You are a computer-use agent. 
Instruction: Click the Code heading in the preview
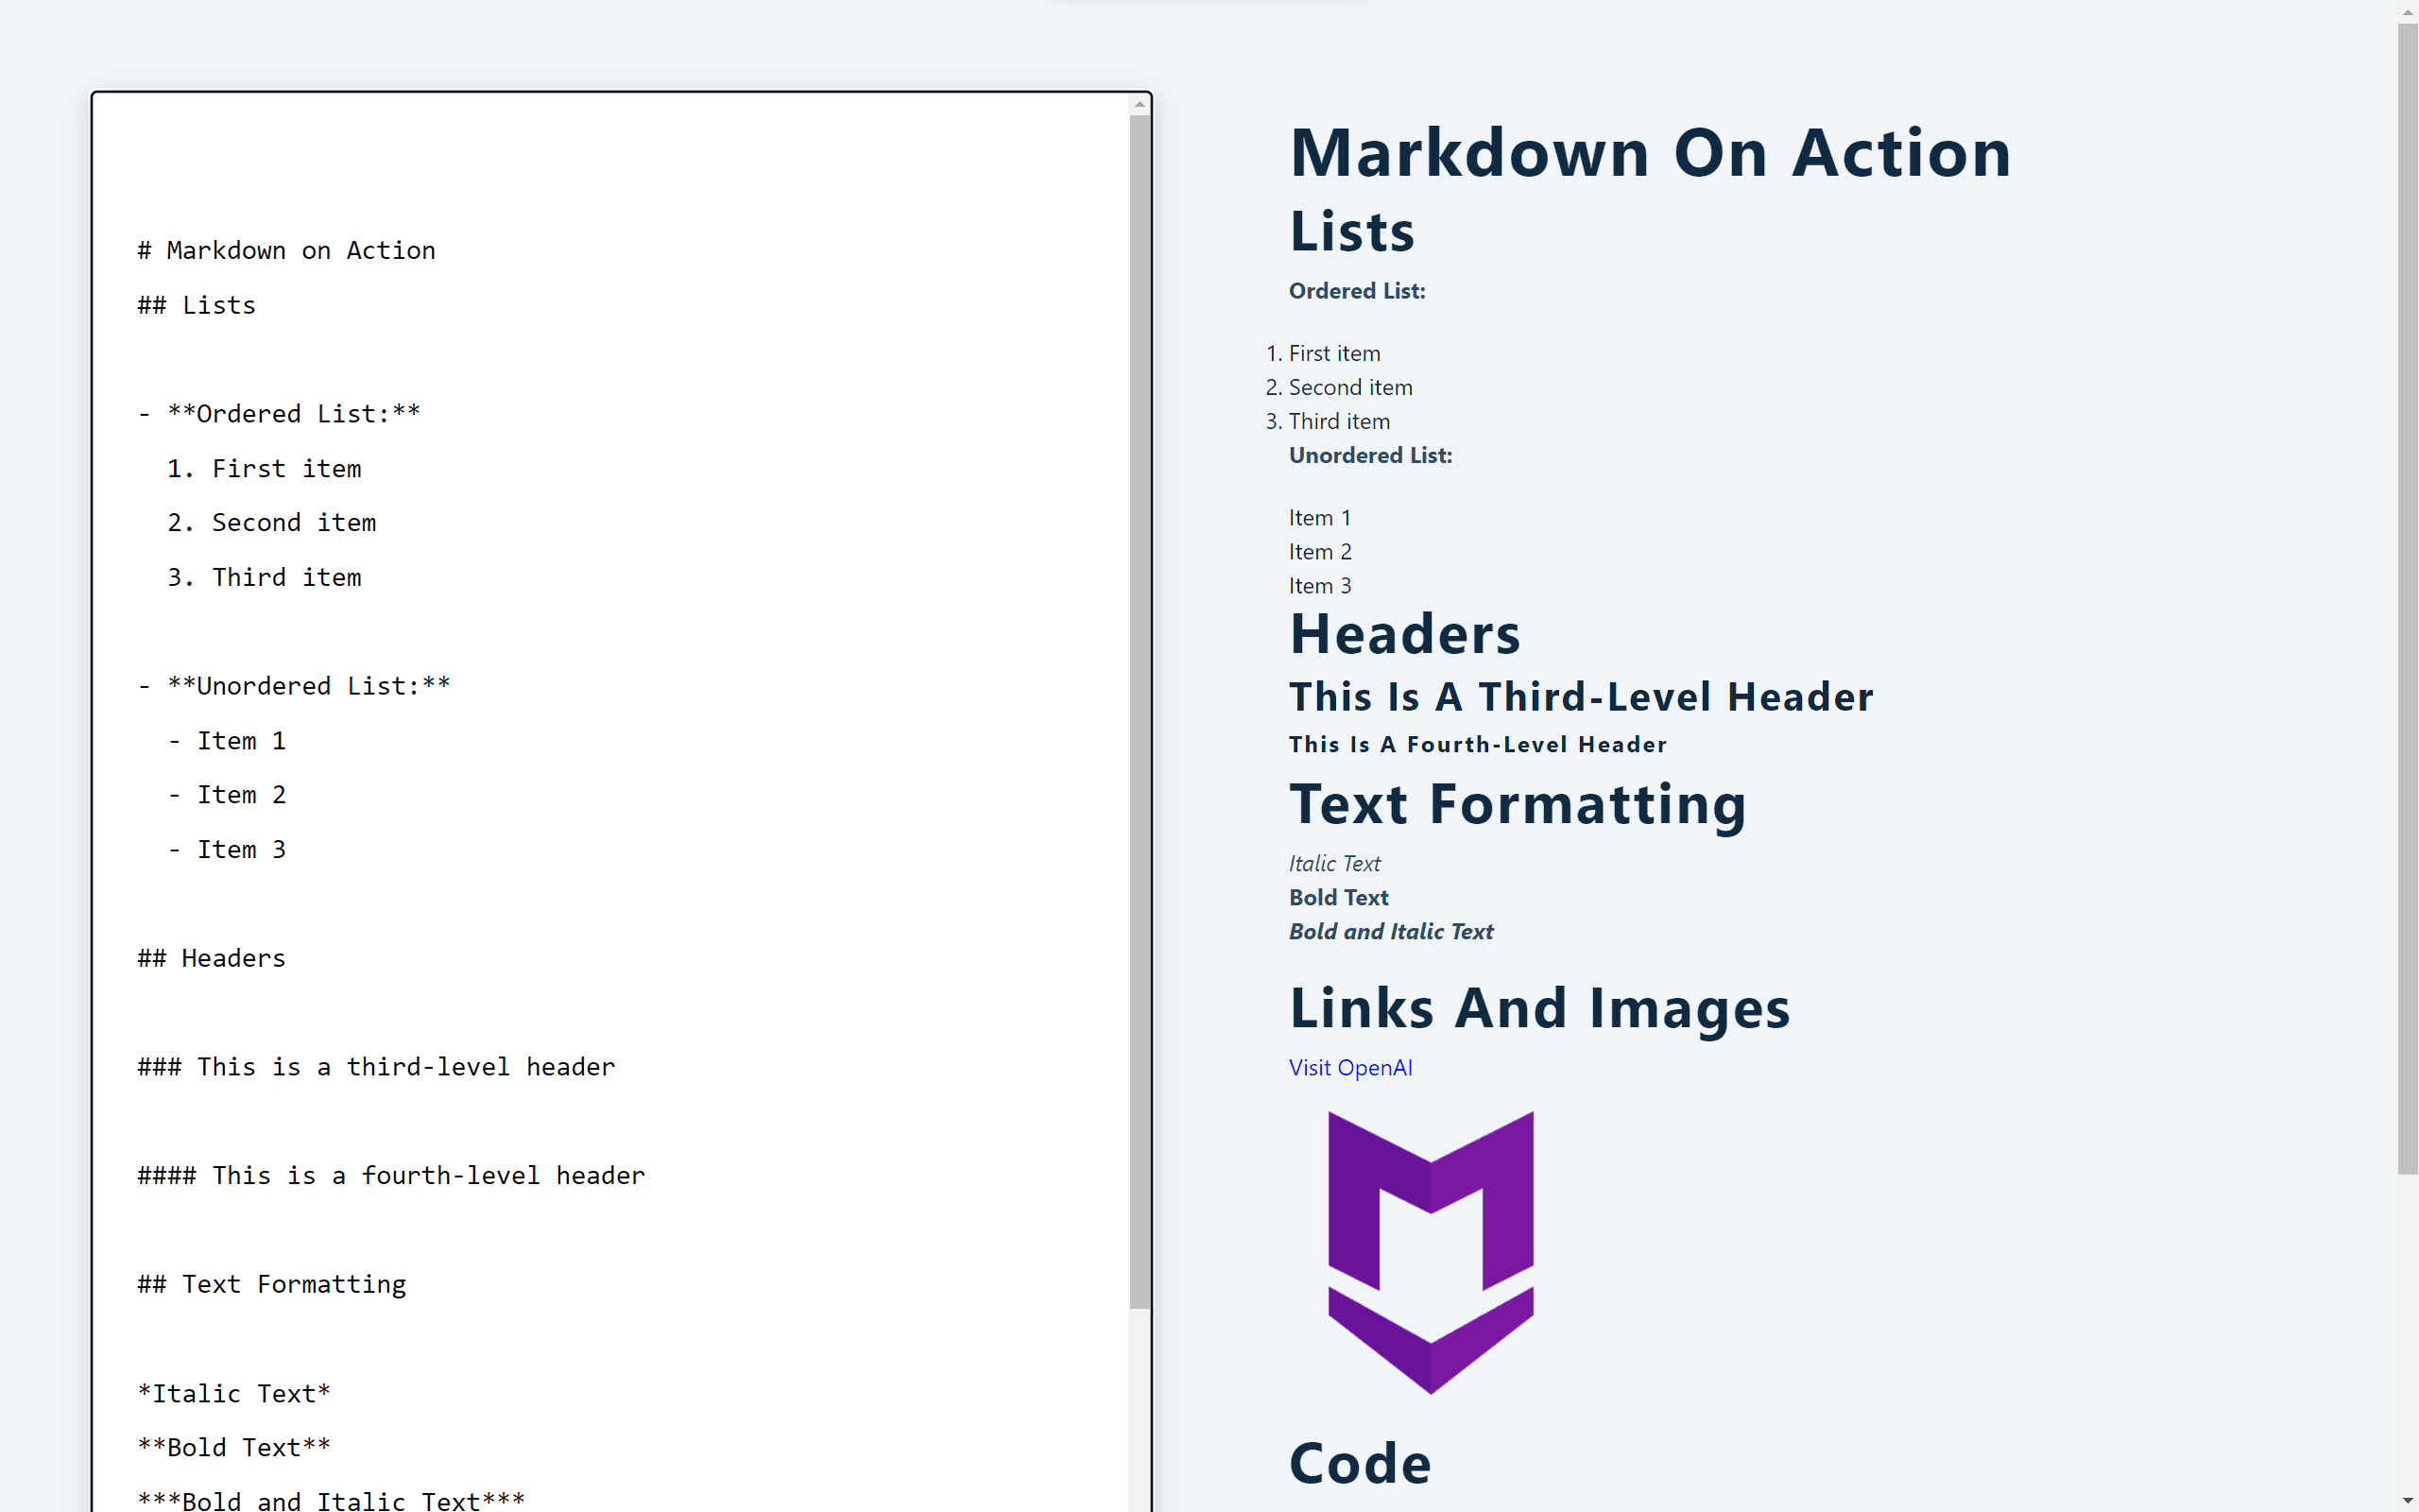coord(1360,1463)
